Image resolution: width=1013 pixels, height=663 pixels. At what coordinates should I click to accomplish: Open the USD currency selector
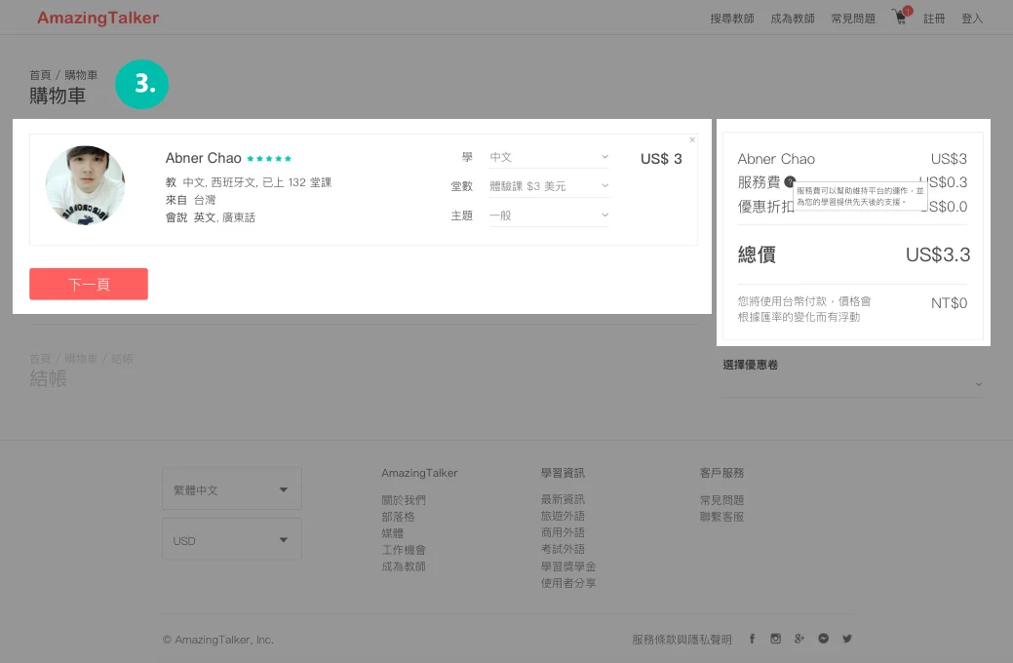coord(232,539)
